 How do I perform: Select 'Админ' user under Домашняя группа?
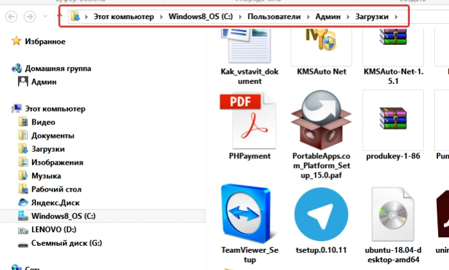coord(44,82)
